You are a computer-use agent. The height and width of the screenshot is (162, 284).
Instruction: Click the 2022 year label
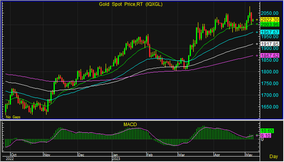pyautogui.click(x=10, y=159)
